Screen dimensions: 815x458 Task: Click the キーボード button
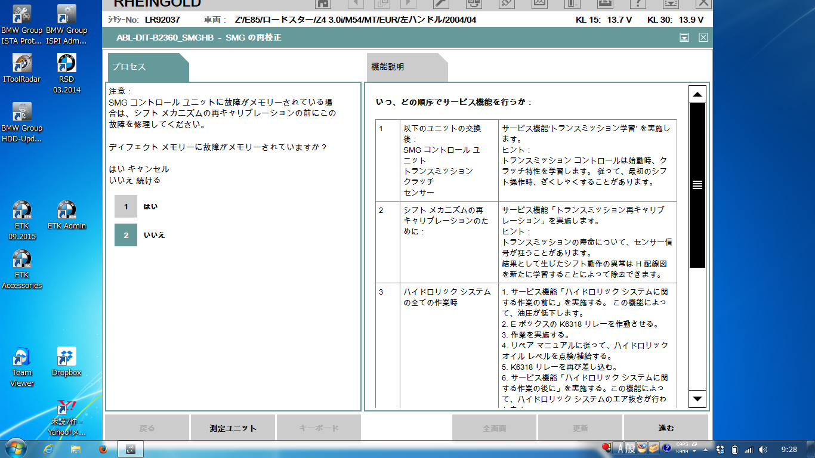(x=319, y=428)
